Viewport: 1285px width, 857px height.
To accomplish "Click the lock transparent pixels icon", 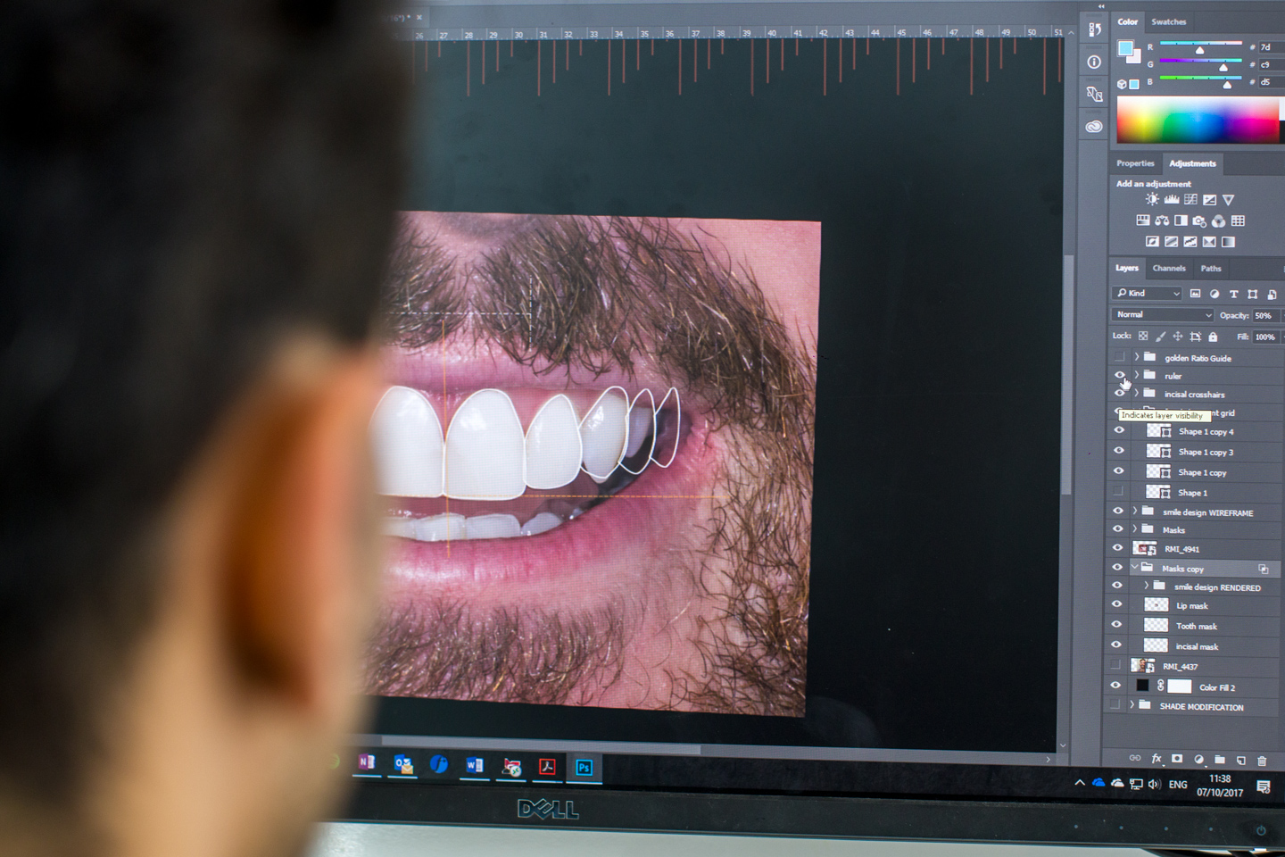I will pos(1143,337).
